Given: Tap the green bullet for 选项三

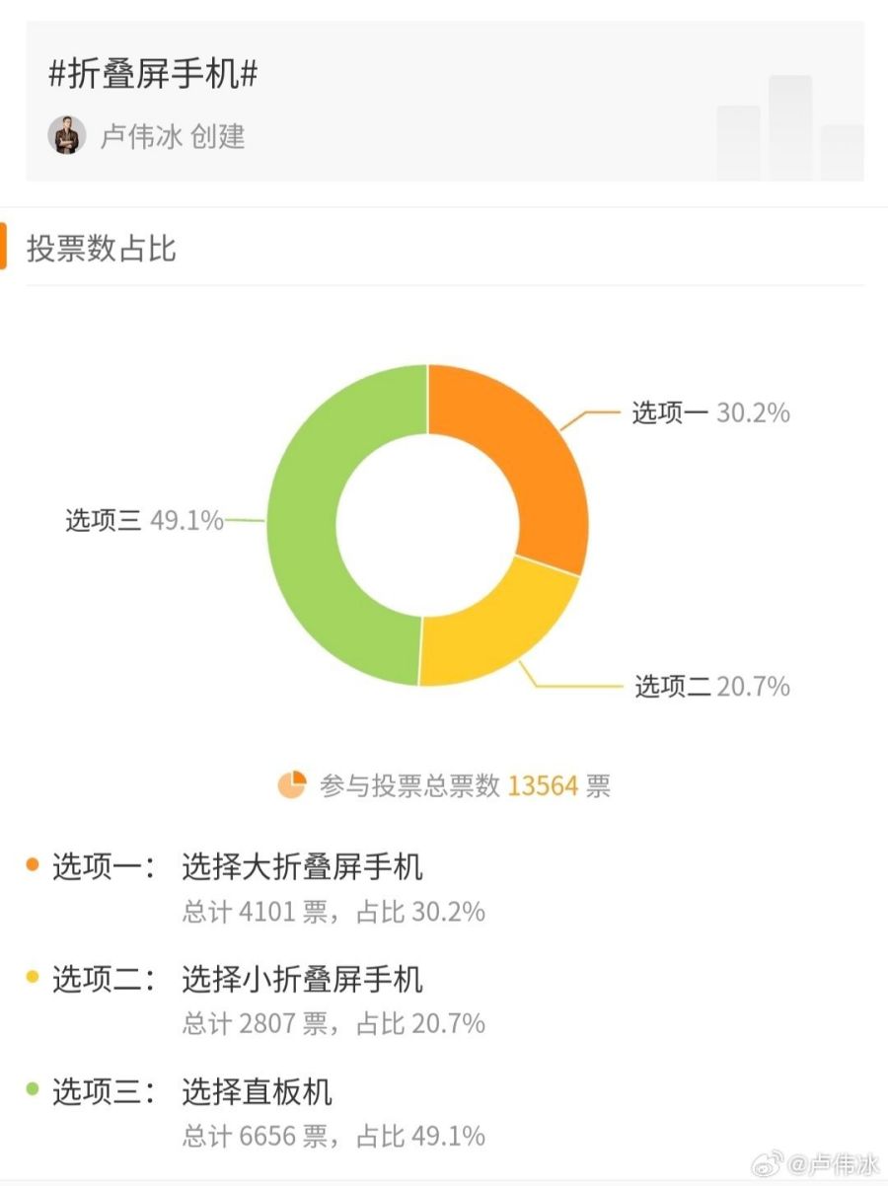Looking at the screenshot, I should coord(33,1089).
